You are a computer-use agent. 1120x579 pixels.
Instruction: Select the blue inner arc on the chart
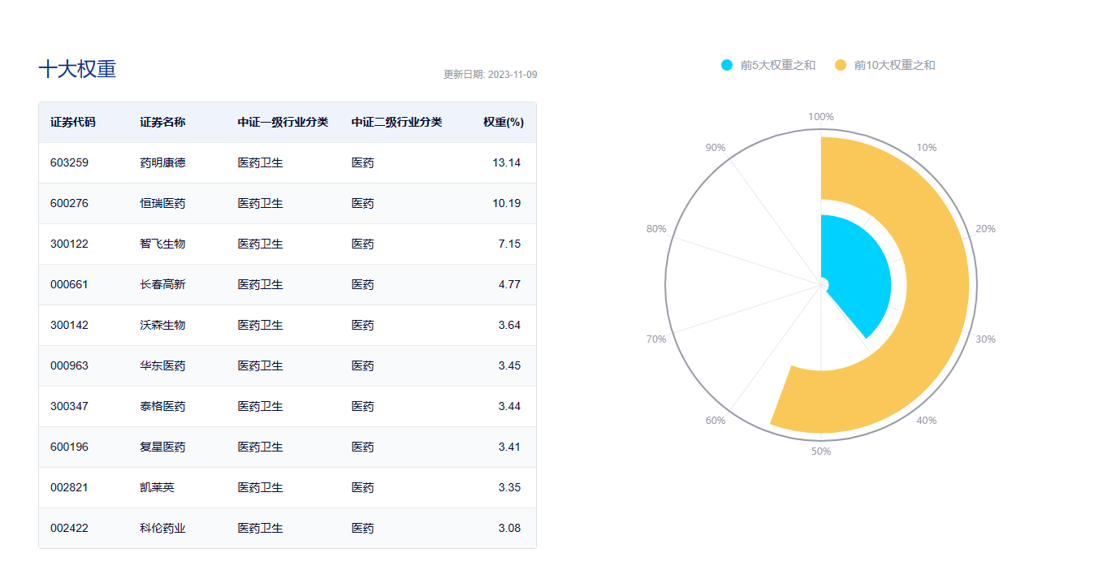point(857,268)
